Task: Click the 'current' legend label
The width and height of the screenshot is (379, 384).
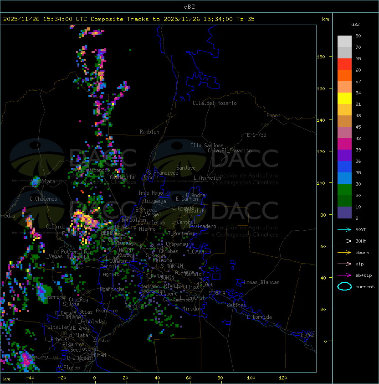Action: (365, 287)
